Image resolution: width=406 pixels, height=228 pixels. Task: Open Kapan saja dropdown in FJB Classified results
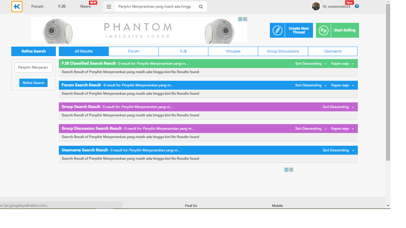pos(342,64)
